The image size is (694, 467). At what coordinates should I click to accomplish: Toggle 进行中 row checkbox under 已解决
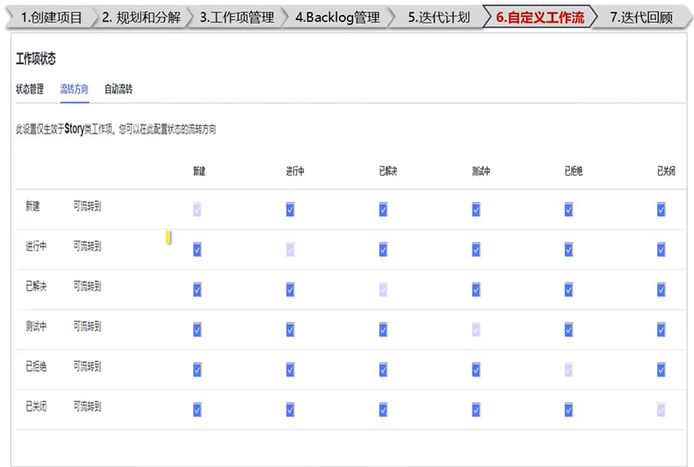pyautogui.click(x=383, y=250)
